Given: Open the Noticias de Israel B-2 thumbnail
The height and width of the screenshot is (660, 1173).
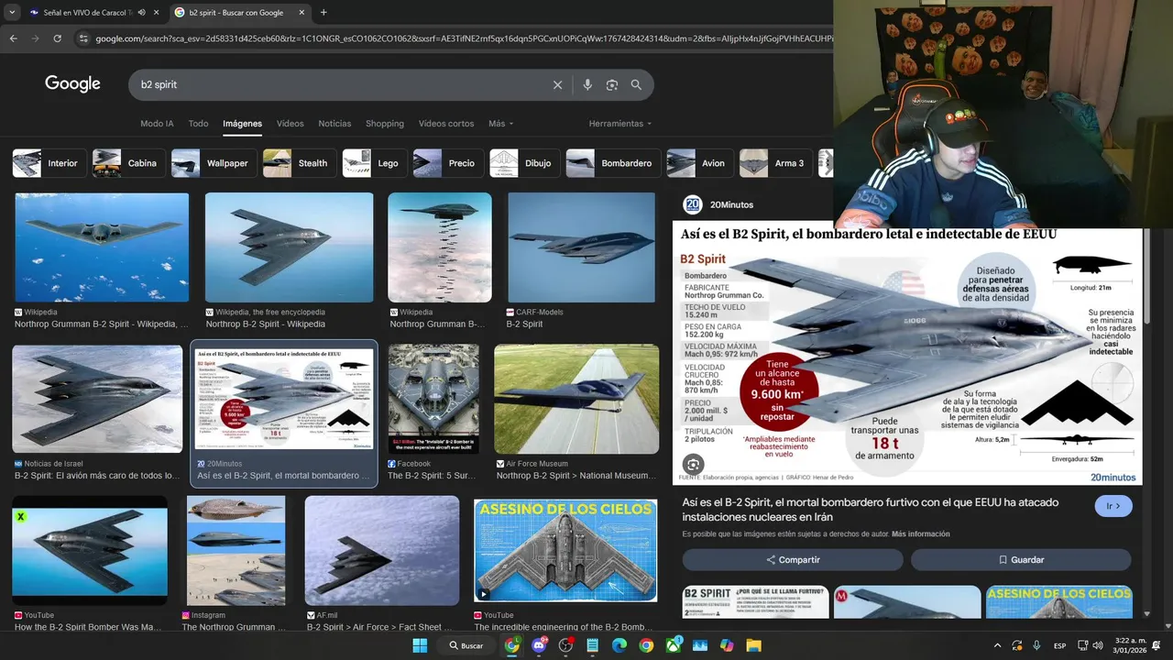Looking at the screenshot, I should [97, 399].
